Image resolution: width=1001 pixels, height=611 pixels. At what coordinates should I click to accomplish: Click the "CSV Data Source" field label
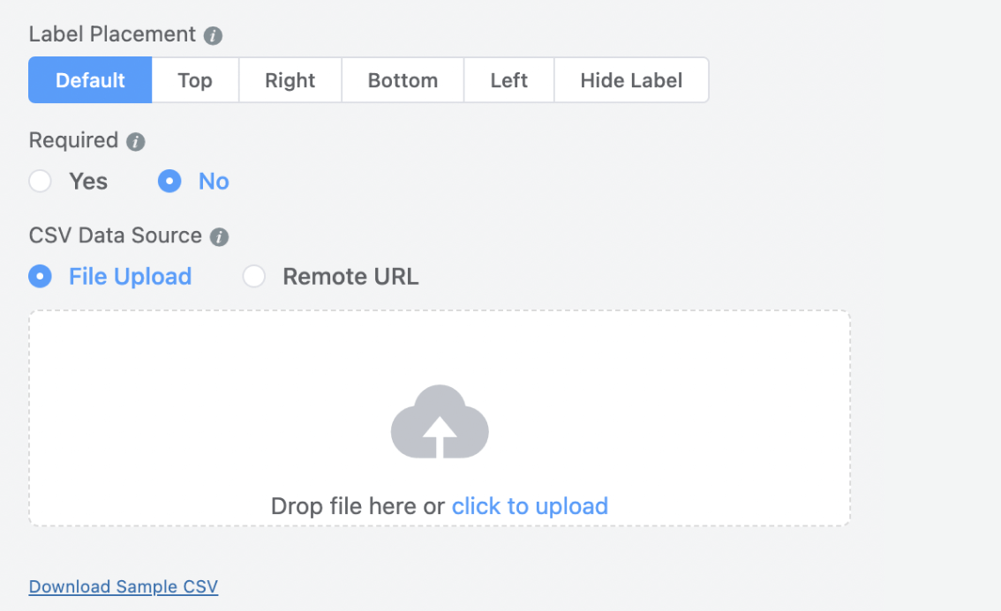coord(116,236)
